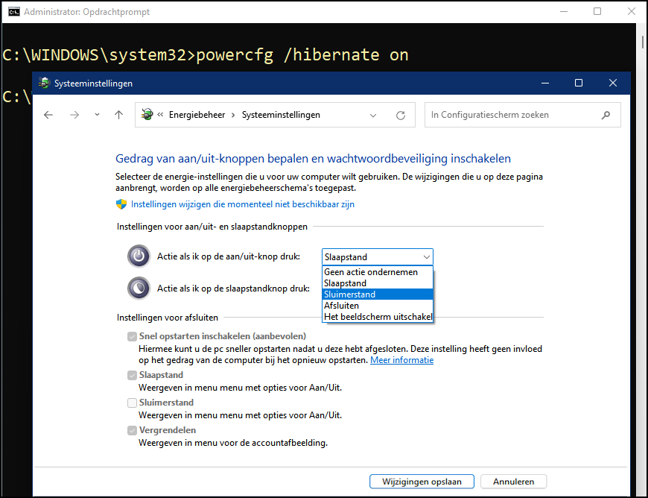Go back with the left arrow

click(48, 115)
